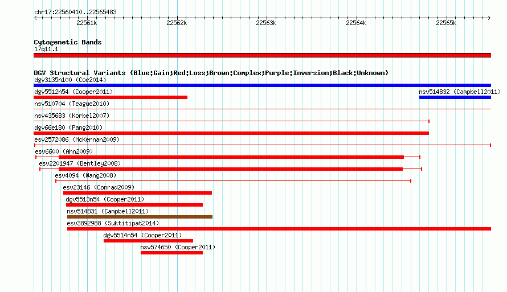
Task: Click the 17q11.1 band label
Action: (46, 49)
